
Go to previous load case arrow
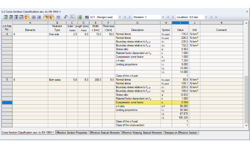tap(125, 17)
